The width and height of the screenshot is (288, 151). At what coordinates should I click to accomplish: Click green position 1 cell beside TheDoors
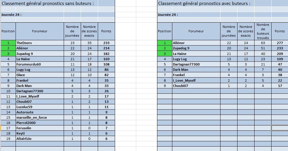click(8, 43)
